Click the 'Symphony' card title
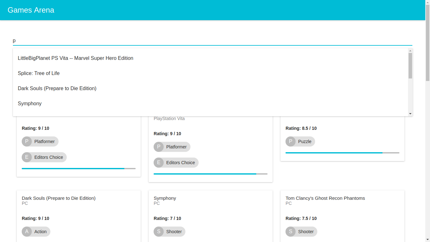430x242 pixels. click(165, 198)
